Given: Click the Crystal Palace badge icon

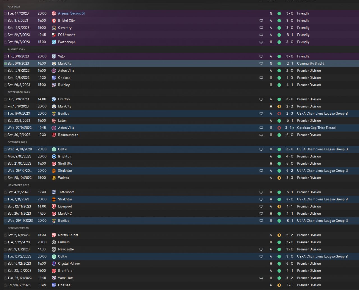Looking at the screenshot, I should [x=54, y=264].
